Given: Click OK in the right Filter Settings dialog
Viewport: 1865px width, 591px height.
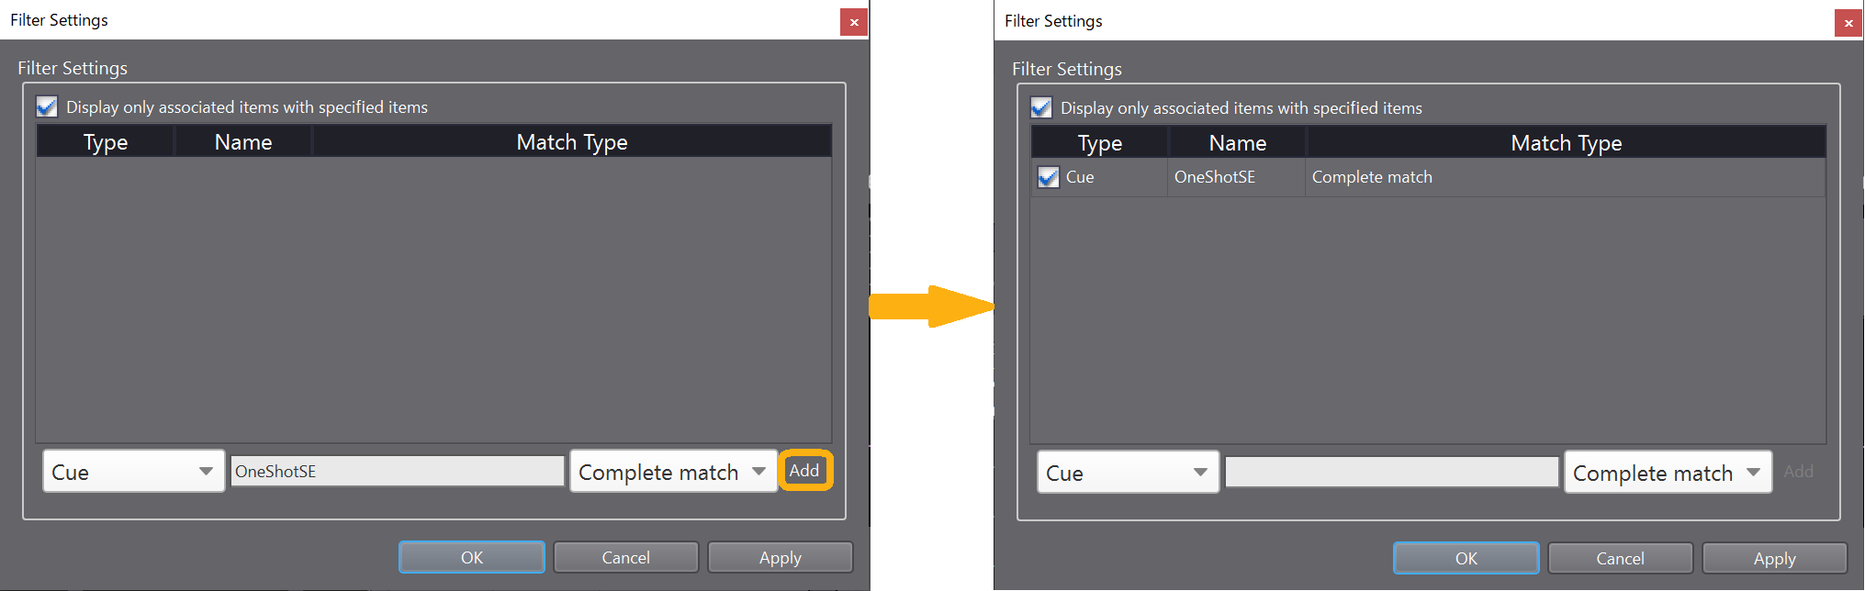Looking at the screenshot, I should point(1466,558).
